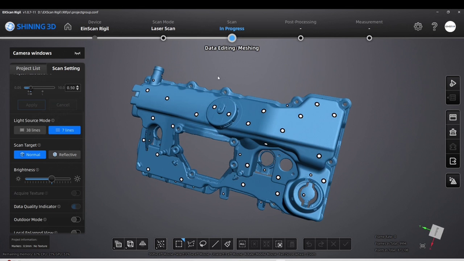The image size is (464, 261).
Task: Click the invert selection icon
Action: [x=279, y=244]
